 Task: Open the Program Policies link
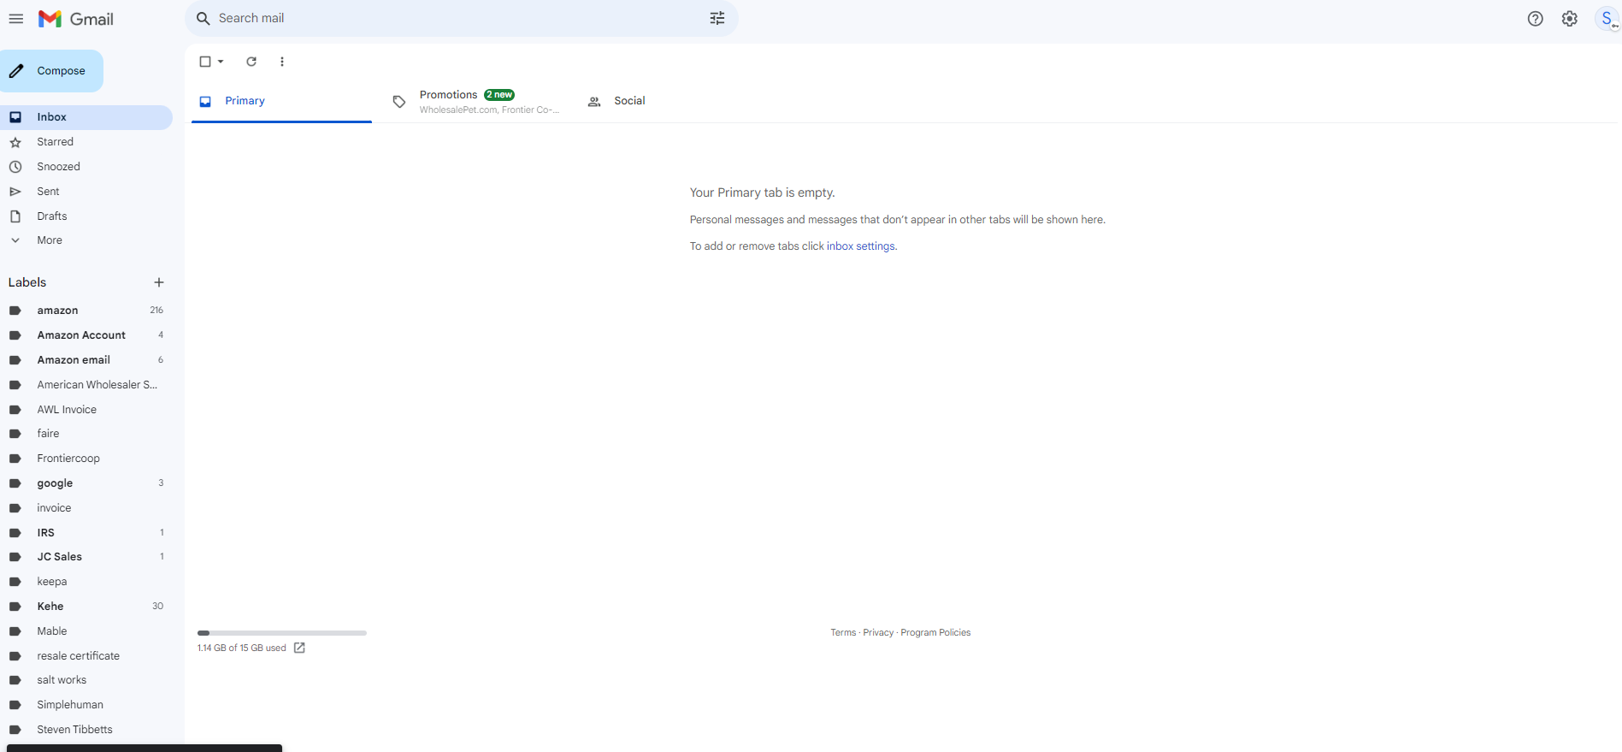coord(935,633)
